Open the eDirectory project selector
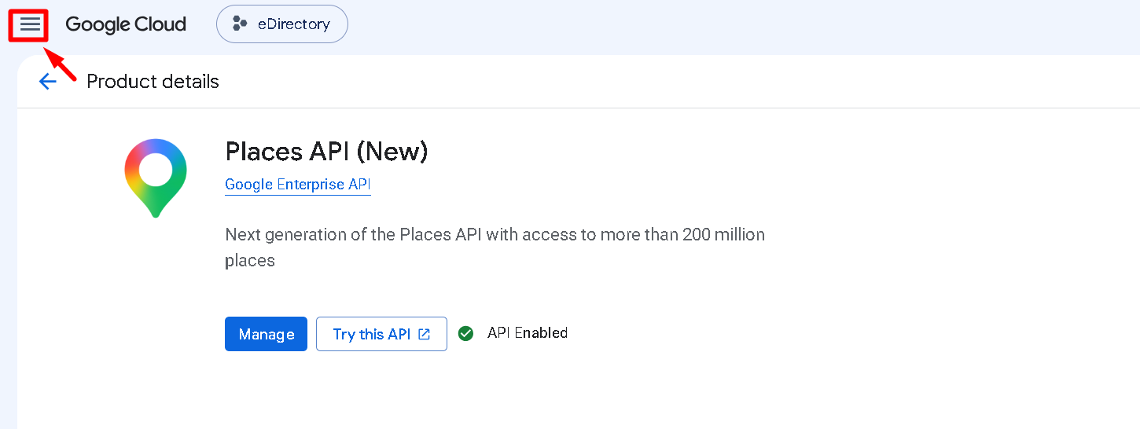Image resolution: width=1140 pixels, height=429 pixels. tap(282, 24)
